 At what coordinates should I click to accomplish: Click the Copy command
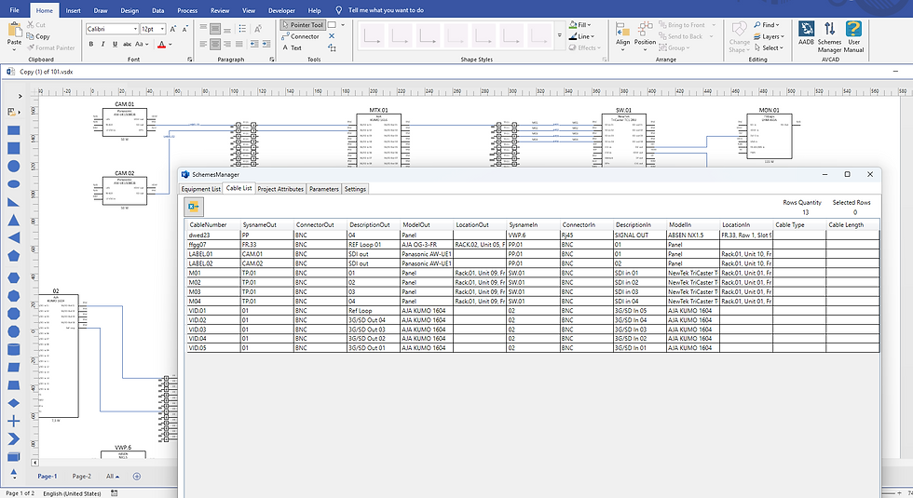pyautogui.click(x=38, y=36)
